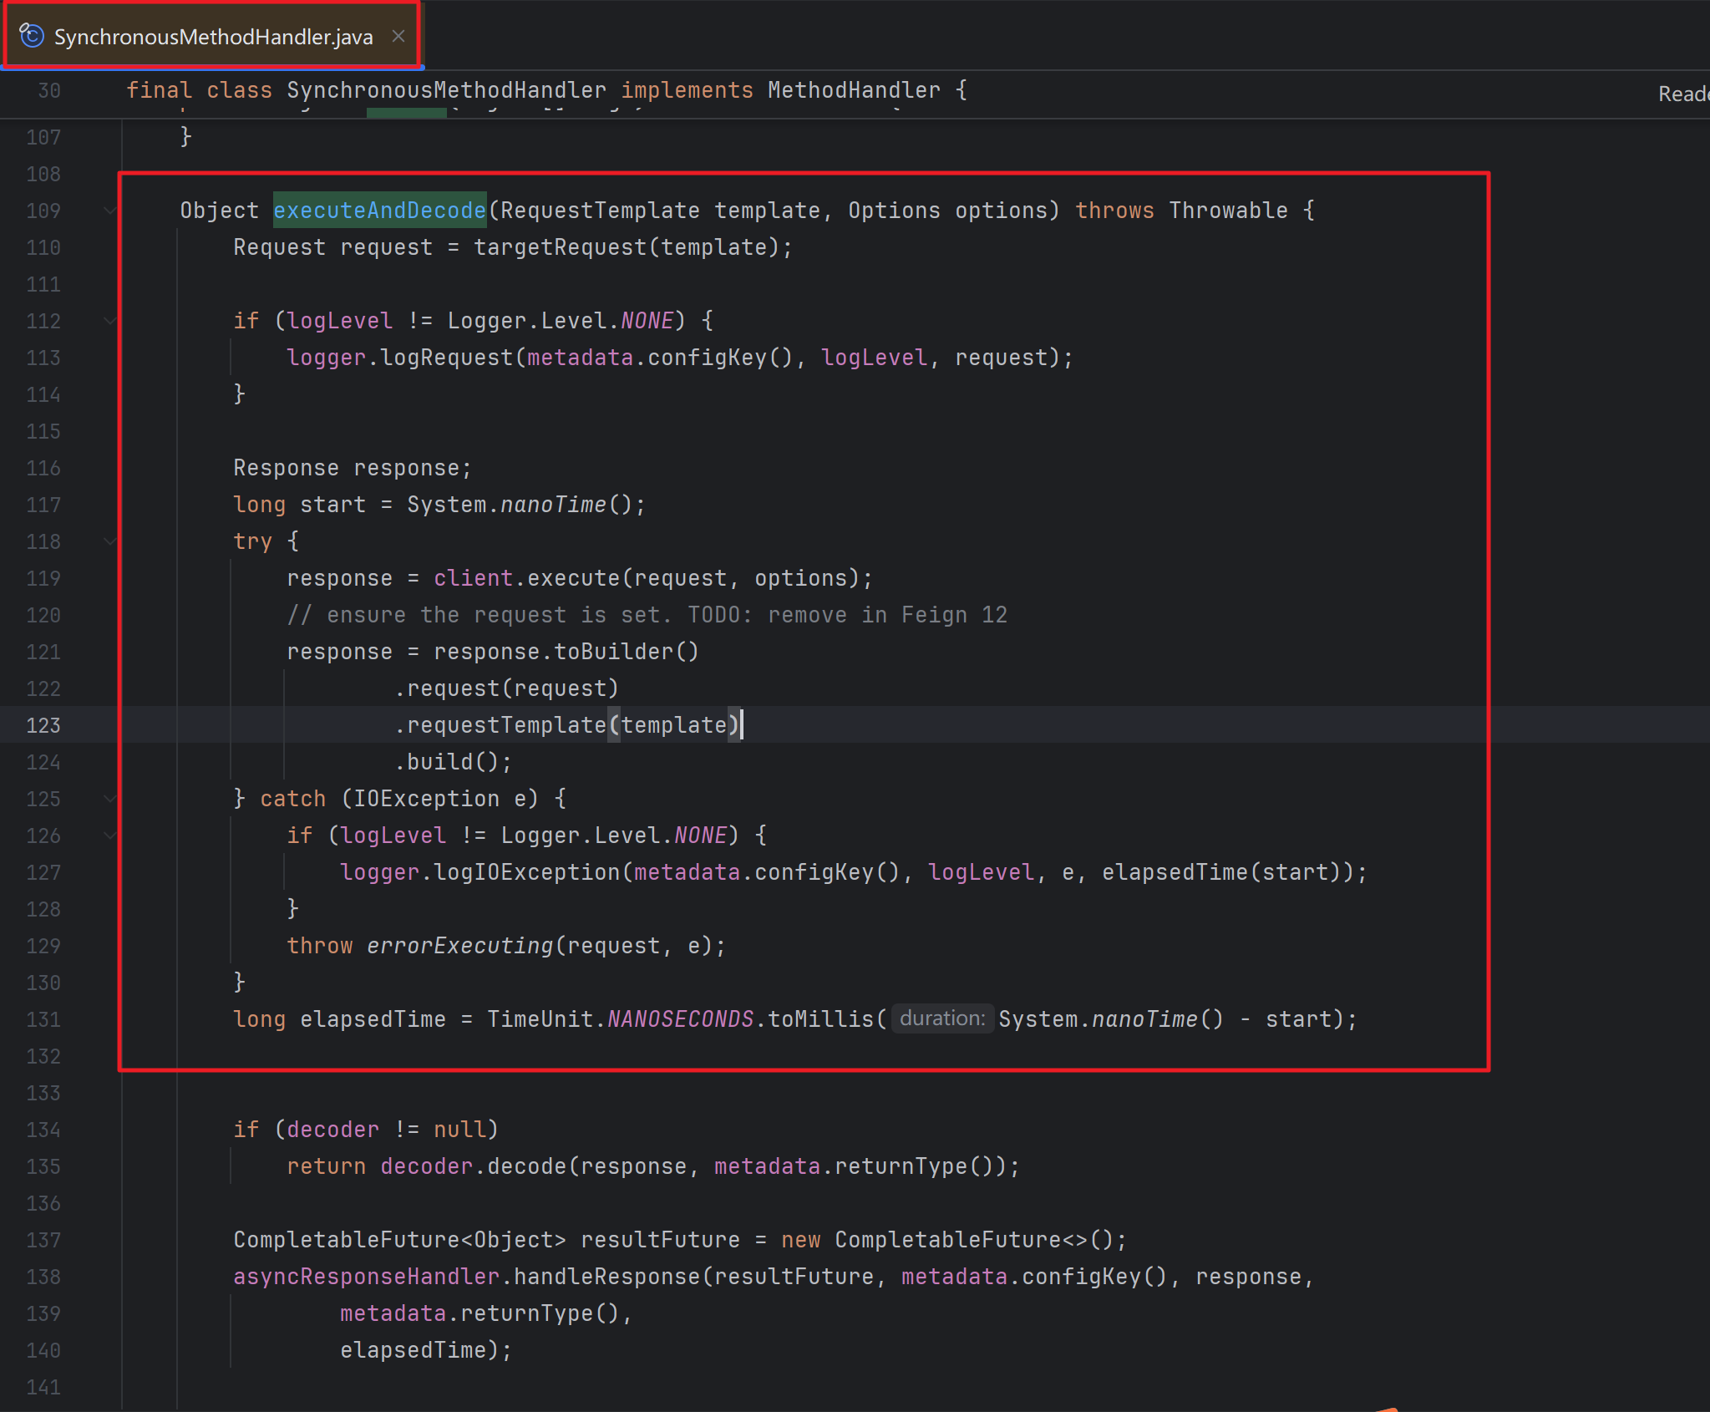
Task: Click the throw keyword on line 129
Action: [319, 946]
